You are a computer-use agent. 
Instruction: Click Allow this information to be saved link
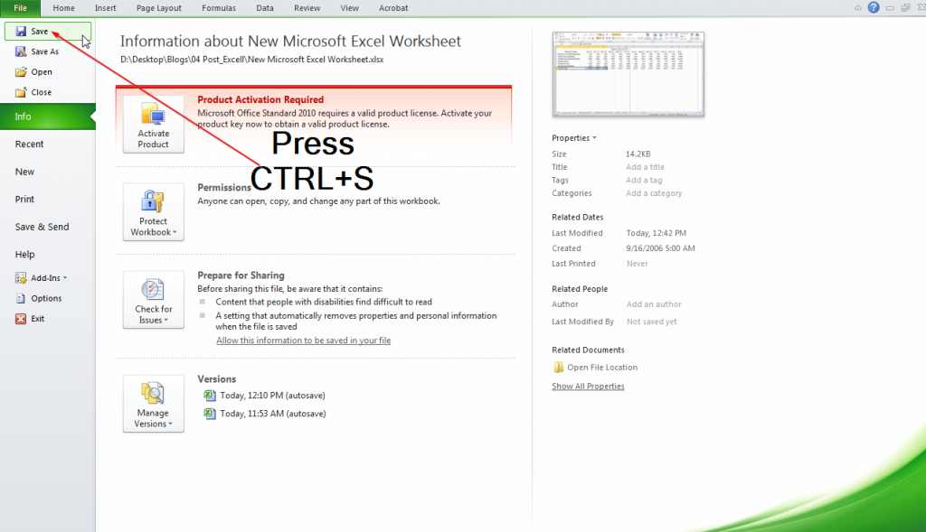[x=304, y=341]
